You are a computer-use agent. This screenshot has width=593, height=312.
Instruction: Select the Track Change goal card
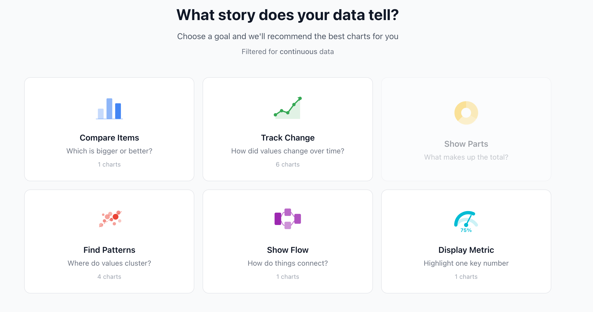pyautogui.click(x=288, y=129)
